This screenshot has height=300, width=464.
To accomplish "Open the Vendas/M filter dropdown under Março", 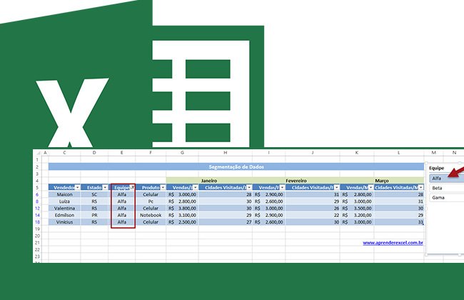I will point(370,187).
